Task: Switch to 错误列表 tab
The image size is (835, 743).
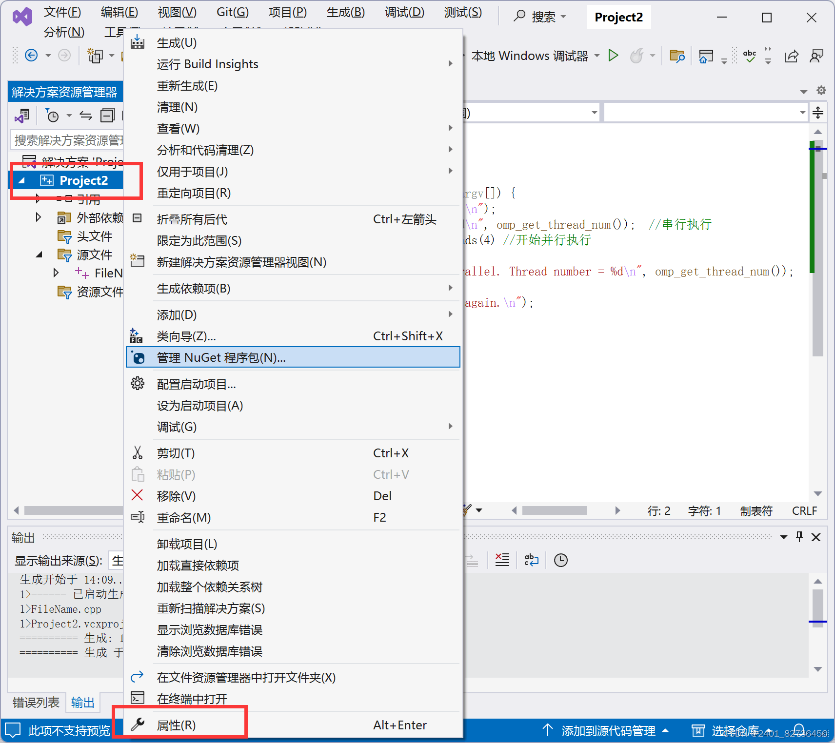Action: pyautogui.click(x=36, y=703)
